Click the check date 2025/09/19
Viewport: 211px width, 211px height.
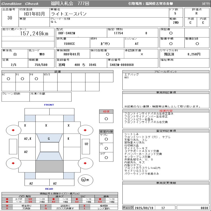tap(144, 208)
